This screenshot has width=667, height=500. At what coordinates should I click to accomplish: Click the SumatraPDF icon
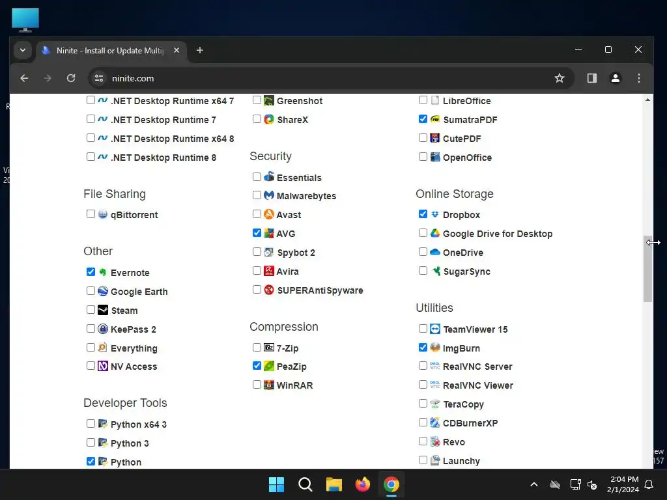[x=434, y=120]
